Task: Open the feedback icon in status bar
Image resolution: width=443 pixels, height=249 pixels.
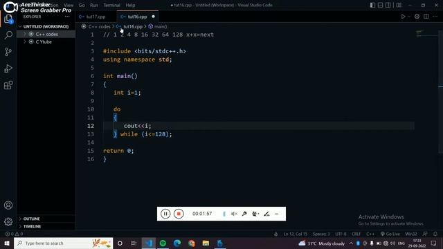Action: 425,234
